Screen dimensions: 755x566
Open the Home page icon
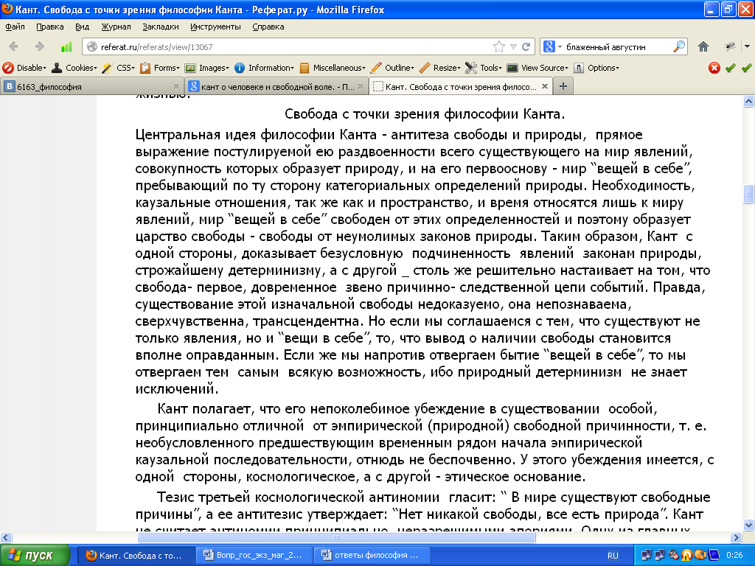click(703, 46)
